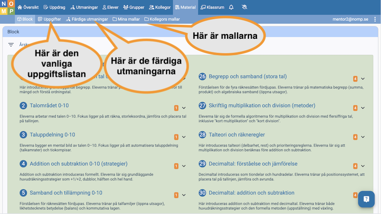Screen dimensions: 381x214
Task: Expand Decimaltal: förståelse och jämförelse chevron
Action: click(363, 166)
